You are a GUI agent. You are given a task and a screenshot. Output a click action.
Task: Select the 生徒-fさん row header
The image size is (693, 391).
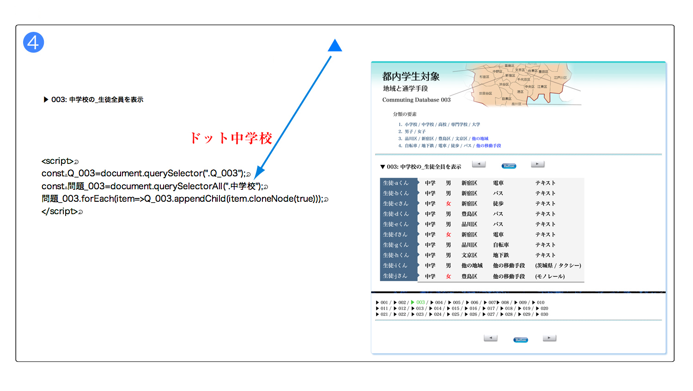[x=399, y=235]
